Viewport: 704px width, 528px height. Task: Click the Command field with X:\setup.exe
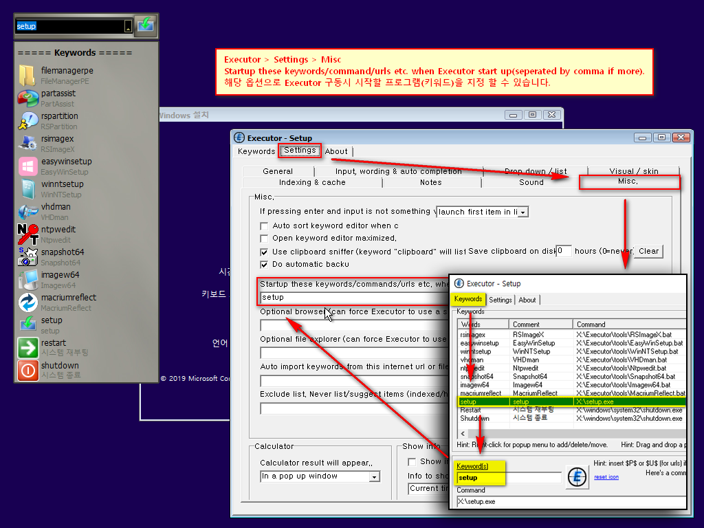tap(571, 502)
